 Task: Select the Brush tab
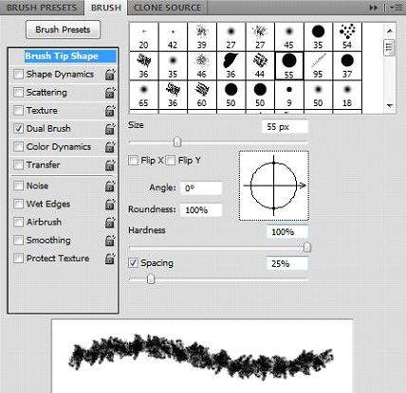[x=106, y=8]
